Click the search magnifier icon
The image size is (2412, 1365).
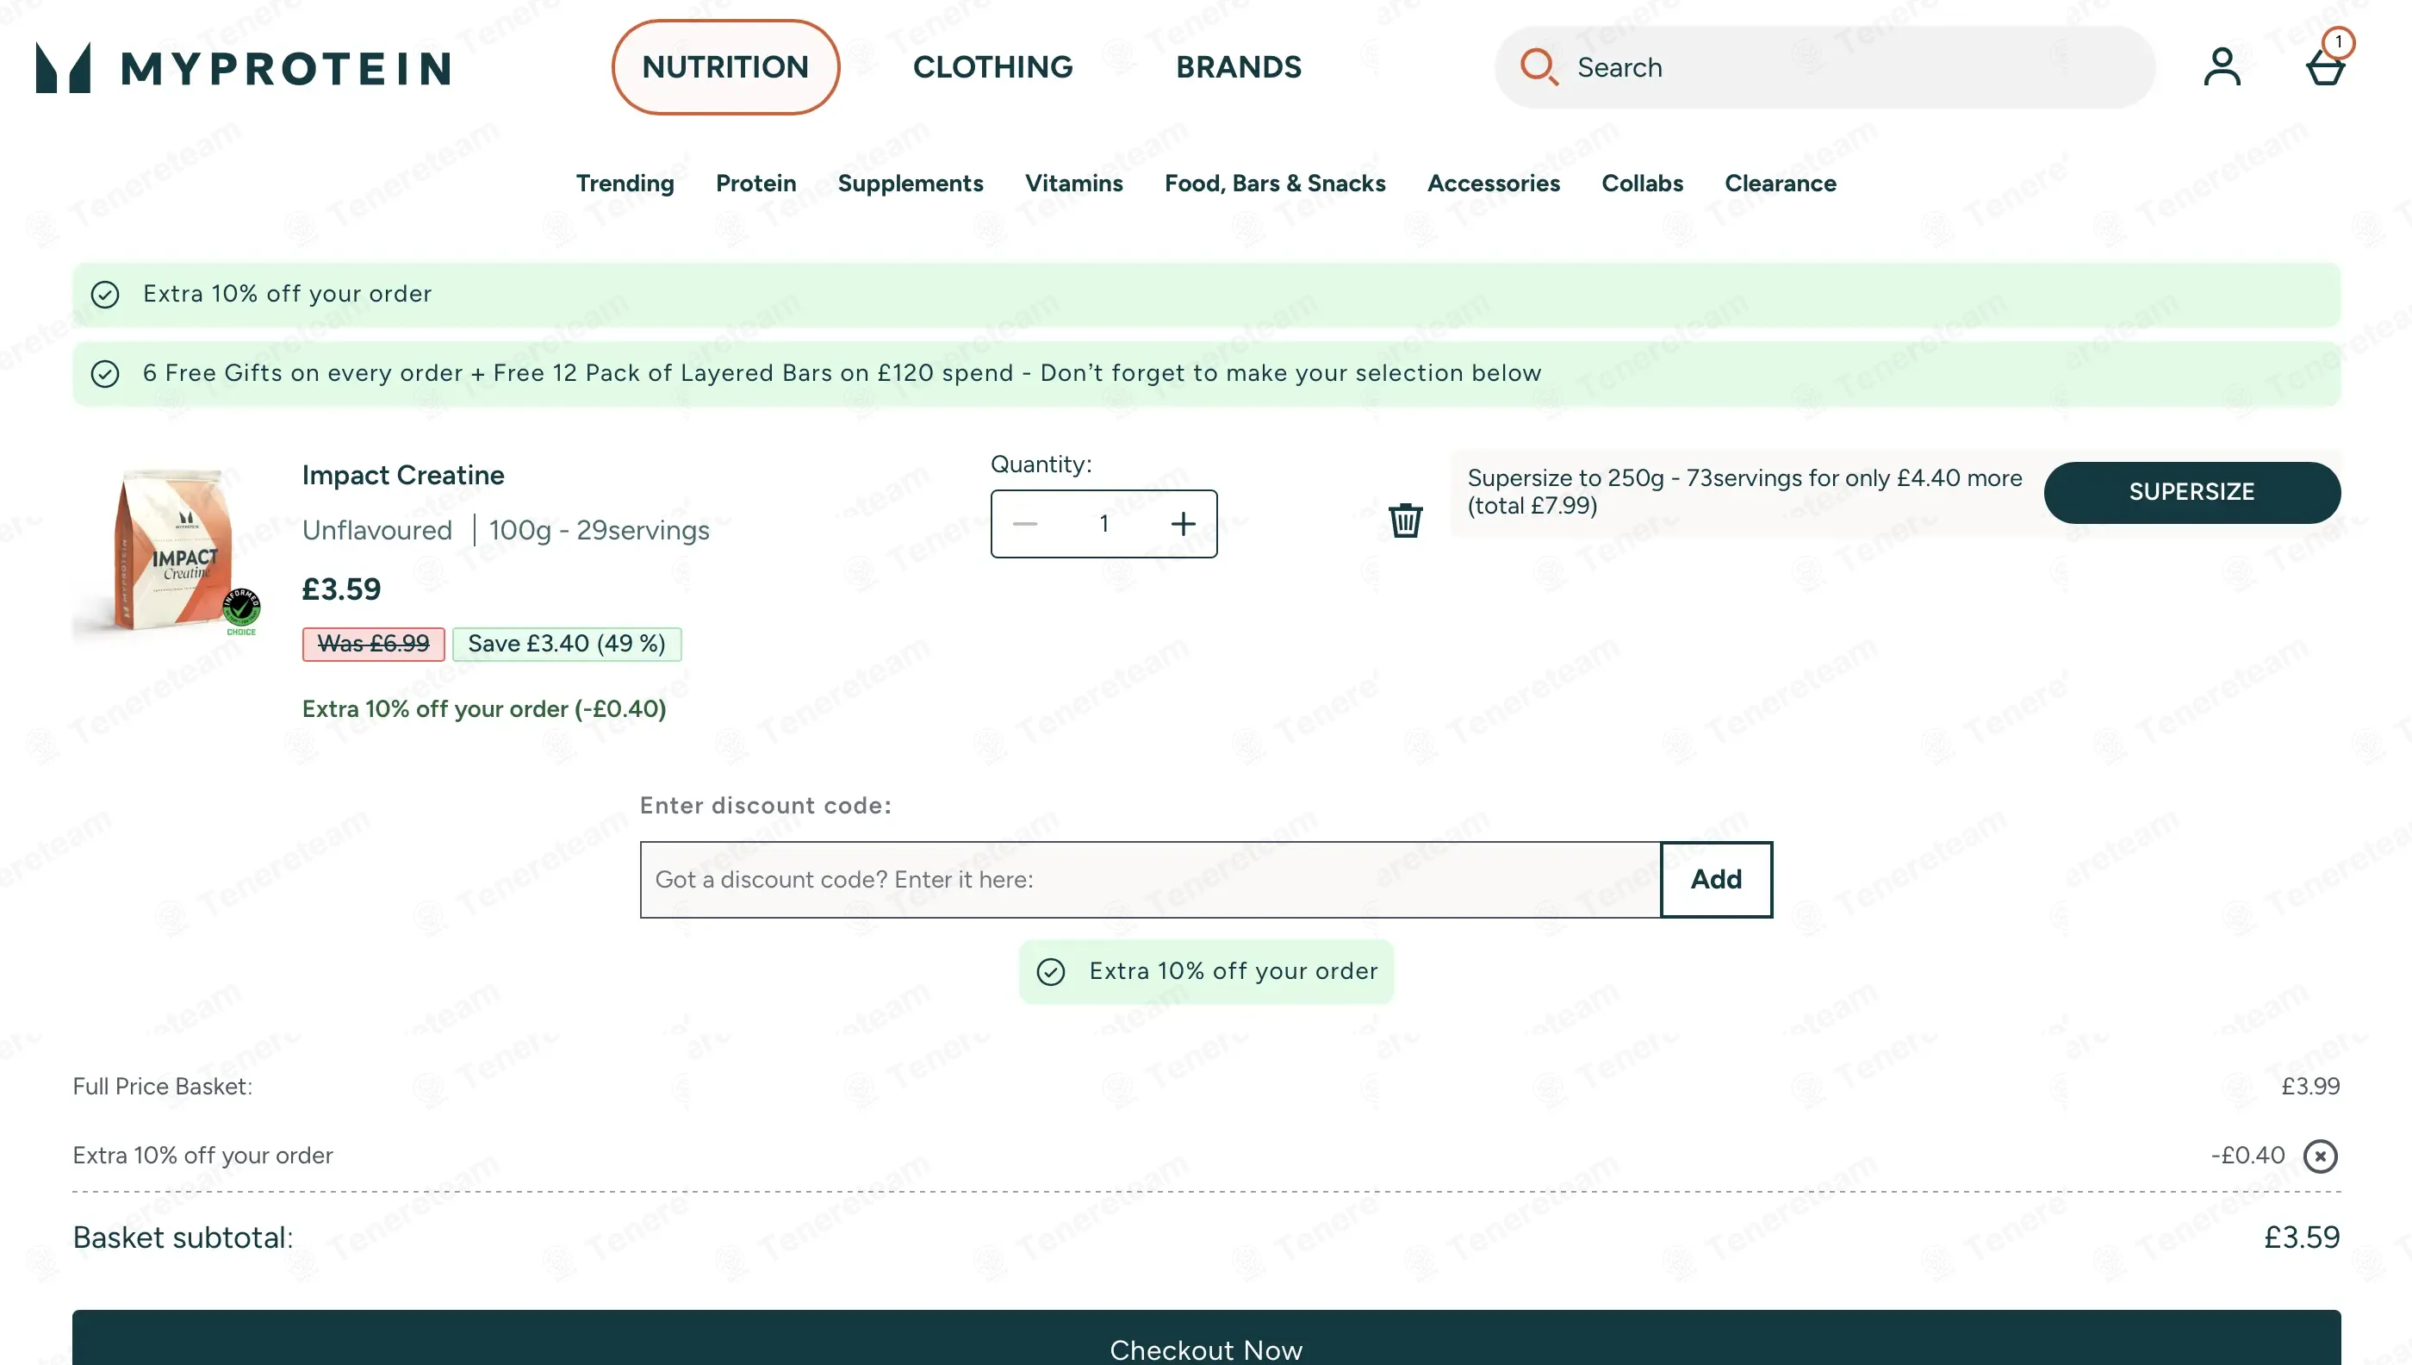(1539, 66)
